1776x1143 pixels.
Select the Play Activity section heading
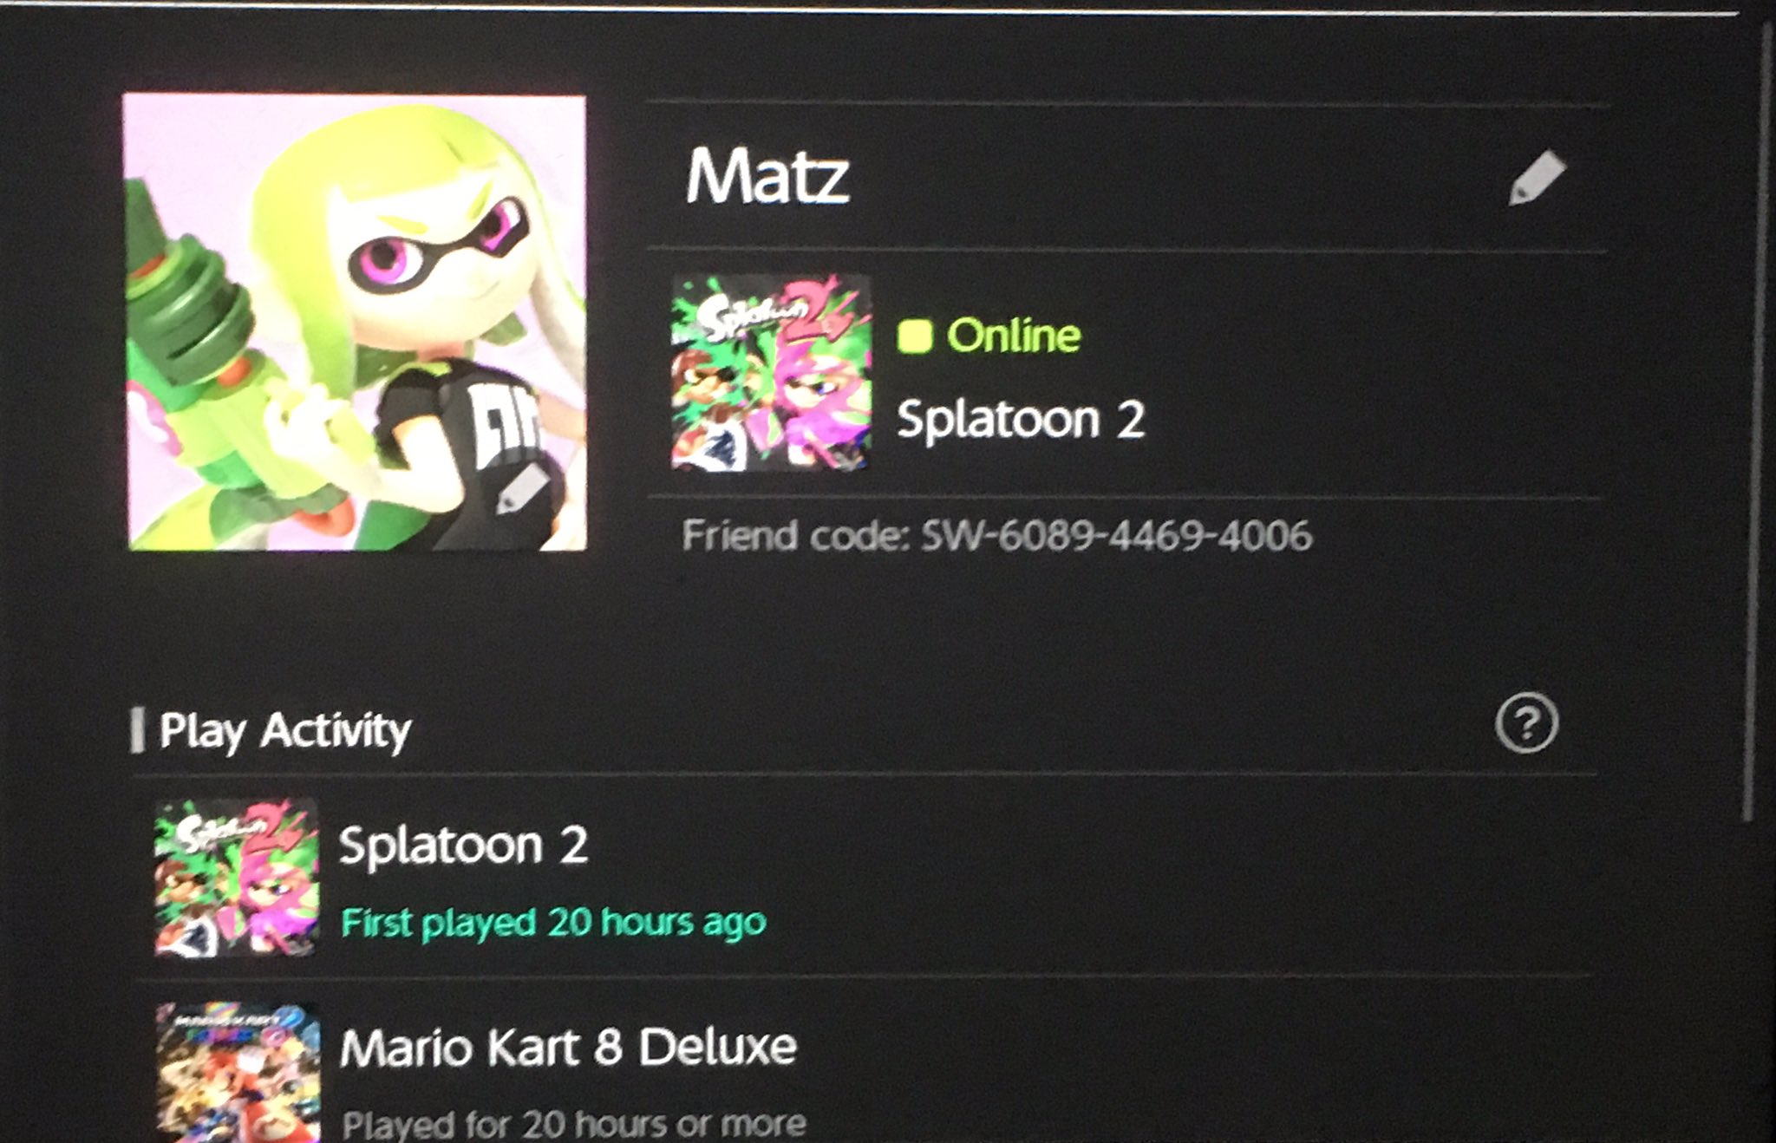click(285, 730)
